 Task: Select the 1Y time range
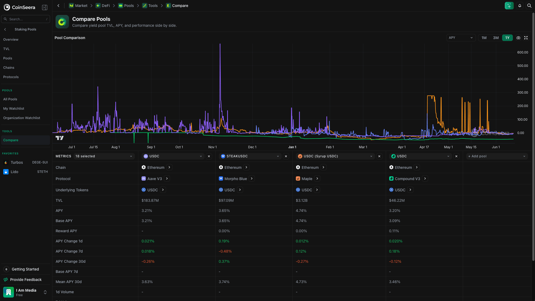(x=507, y=38)
